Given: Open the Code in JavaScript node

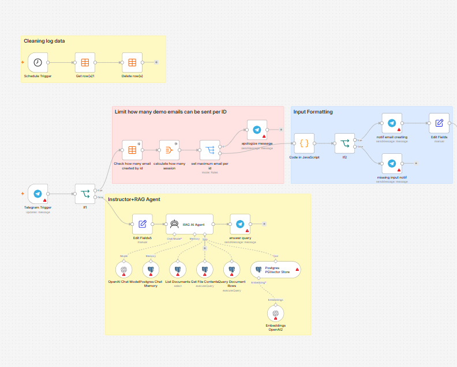Looking at the screenshot, I should coord(304,143).
